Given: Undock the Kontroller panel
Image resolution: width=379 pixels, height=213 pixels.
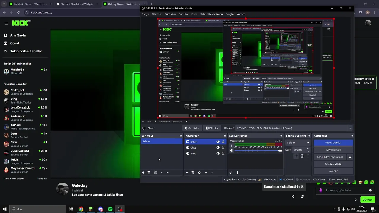Looking at the screenshot, I should (x=352, y=136).
